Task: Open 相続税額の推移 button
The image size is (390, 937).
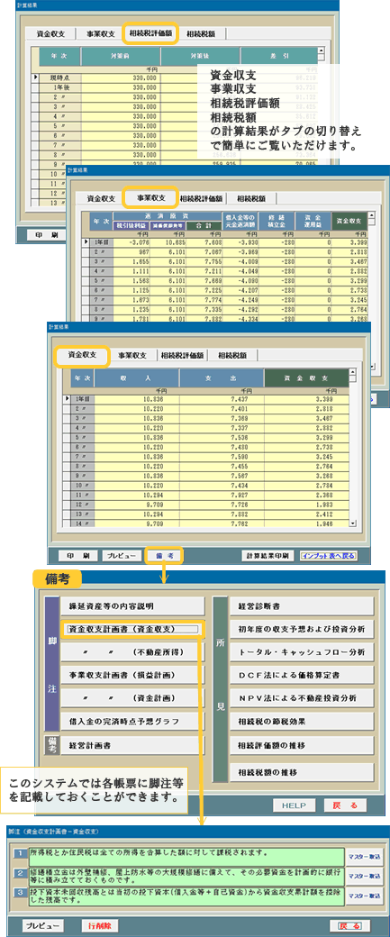Action: tap(303, 773)
